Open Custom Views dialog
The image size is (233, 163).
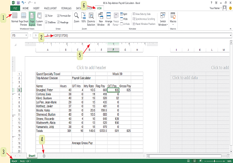pyautogui.click(x=39, y=19)
